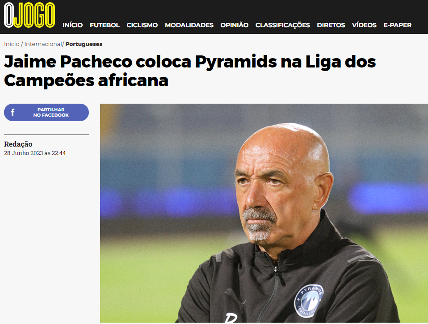Click the Pyramids club badge in photo

[308, 301]
